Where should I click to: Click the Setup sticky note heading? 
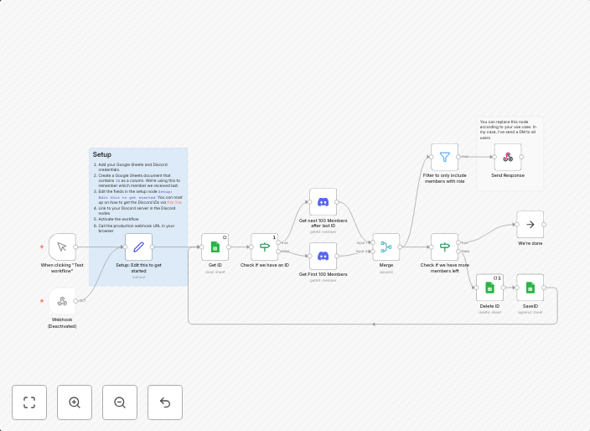pos(102,155)
